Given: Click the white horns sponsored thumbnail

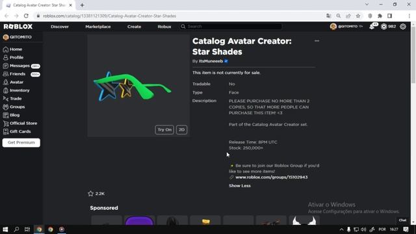Looking at the screenshot, I should (x=304, y=220).
